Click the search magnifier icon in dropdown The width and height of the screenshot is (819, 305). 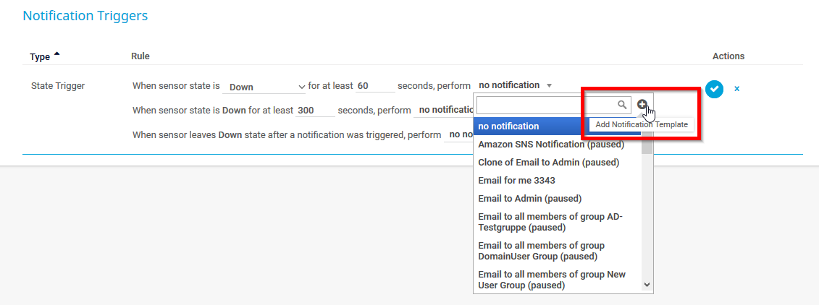(622, 105)
